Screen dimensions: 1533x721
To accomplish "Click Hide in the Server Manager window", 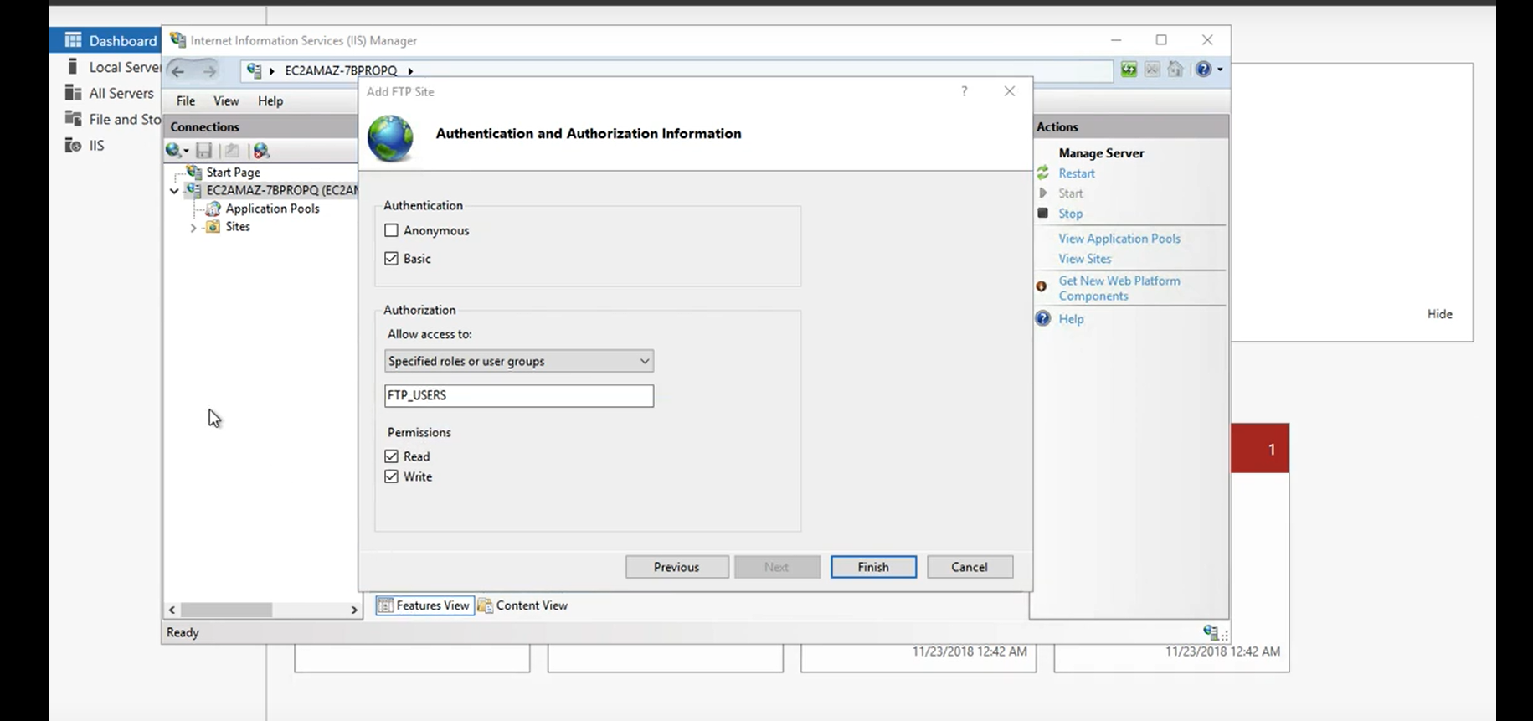I will click(1440, 314).
